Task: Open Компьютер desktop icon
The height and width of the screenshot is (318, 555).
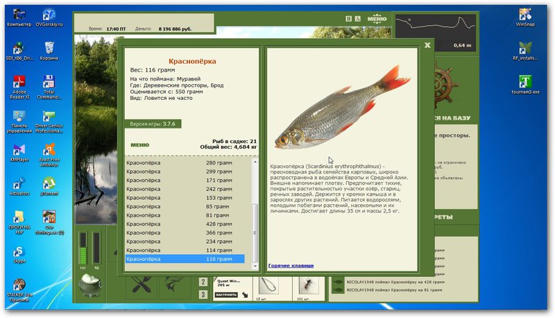Action: [x=19, y=18]
